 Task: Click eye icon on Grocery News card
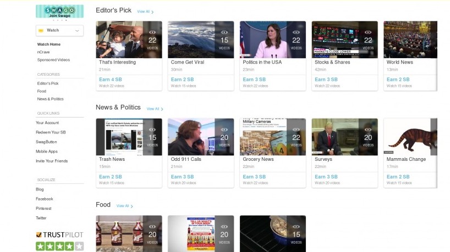coord(296,130)
